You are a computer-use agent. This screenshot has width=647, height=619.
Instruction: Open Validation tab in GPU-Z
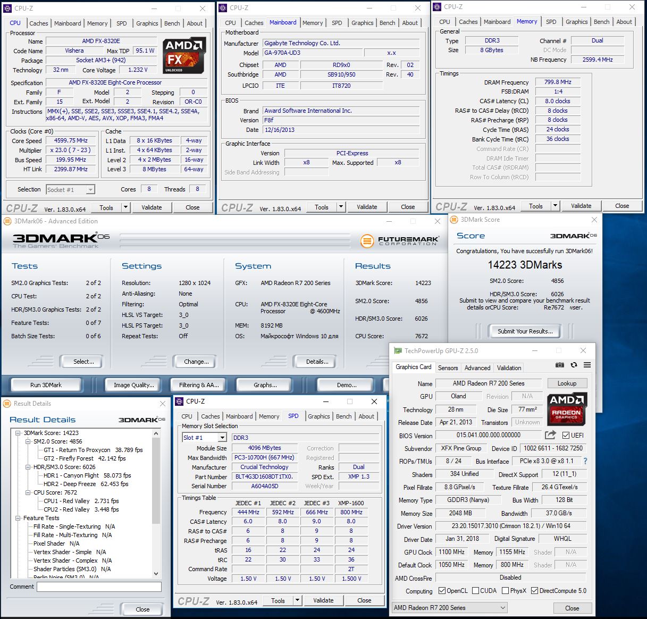509,368
